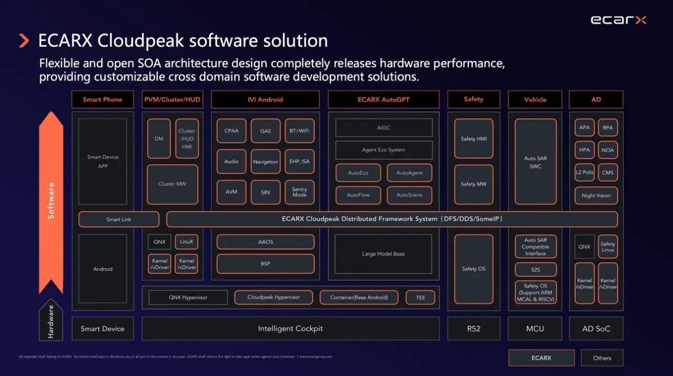Click the Kernel/vDriver box directly below LinuX
This screenshot has width=673, height=376.
(x=186, y=264)
